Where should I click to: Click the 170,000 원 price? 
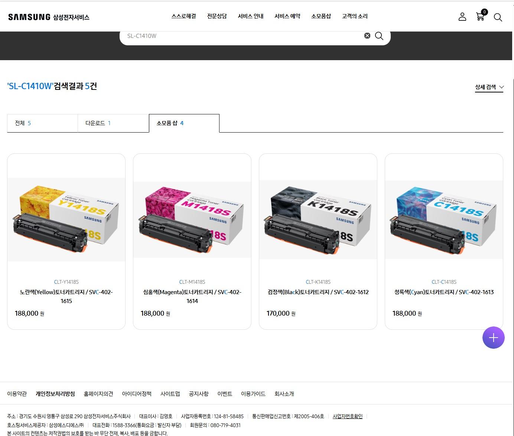pyautogui.click(x=281, y=313)
